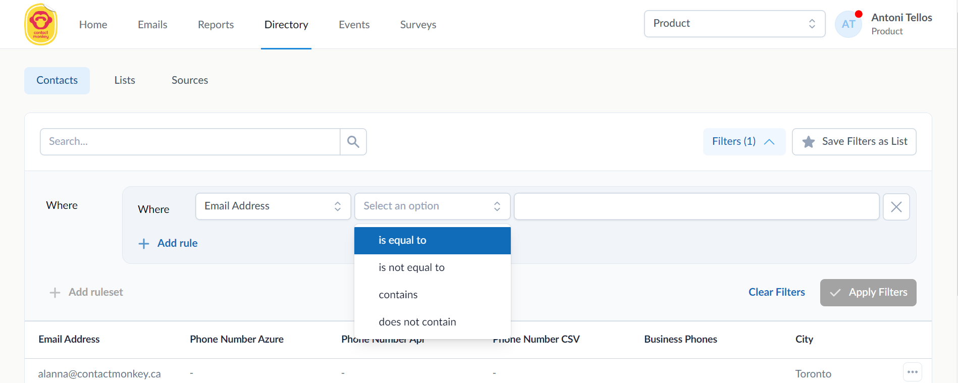This screenshot has height=383, width=958.
Task: Choose the 'contains' operator option
Action: (x=433, y=295)
